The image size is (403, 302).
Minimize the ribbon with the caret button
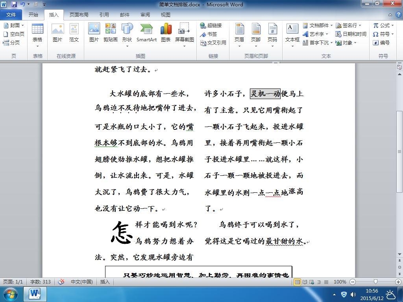(x=390, y=15)
